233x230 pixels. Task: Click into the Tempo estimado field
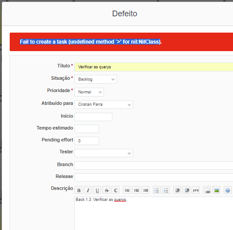click(x=87, y=129)
